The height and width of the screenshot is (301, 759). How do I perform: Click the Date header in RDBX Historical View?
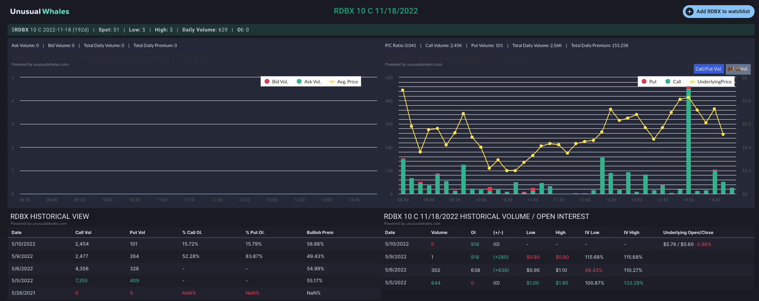click(x=17, y=232)
